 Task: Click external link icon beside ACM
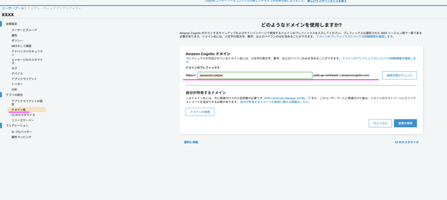[x=309, y=98]
